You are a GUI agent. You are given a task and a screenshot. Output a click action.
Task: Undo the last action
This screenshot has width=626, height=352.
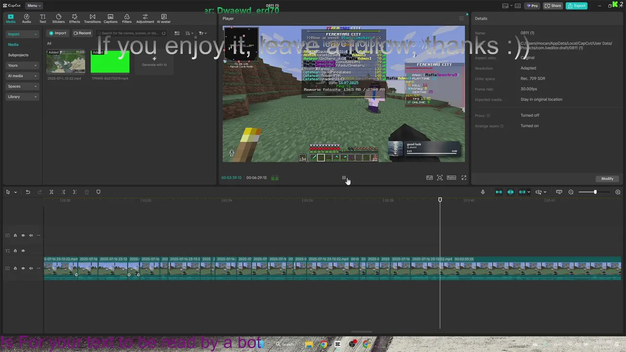coord(28,192)
